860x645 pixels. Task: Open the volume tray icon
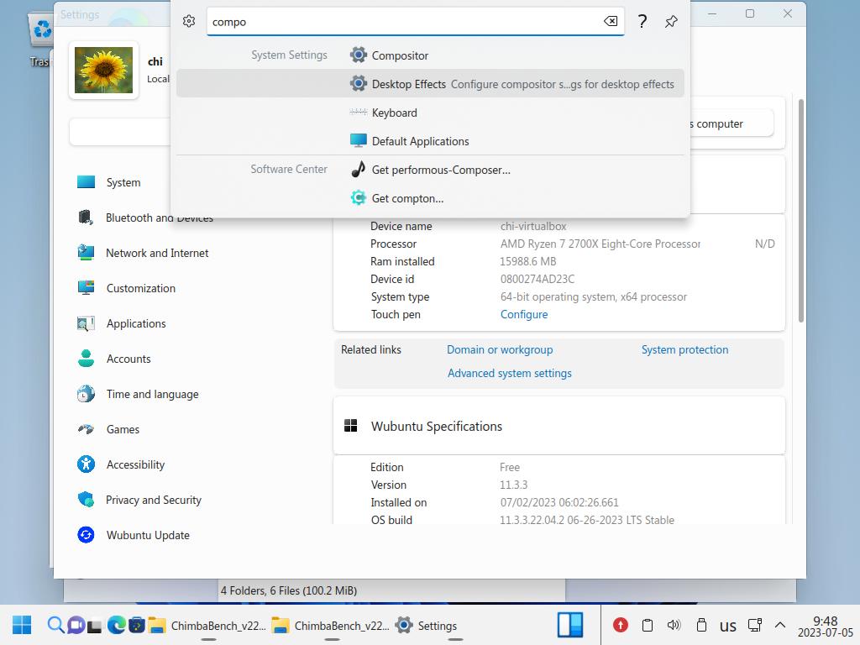674,625
